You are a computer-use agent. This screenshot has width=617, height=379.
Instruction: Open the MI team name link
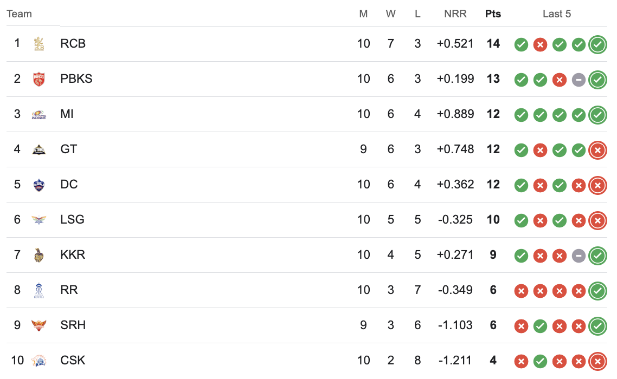click(67, 114)
